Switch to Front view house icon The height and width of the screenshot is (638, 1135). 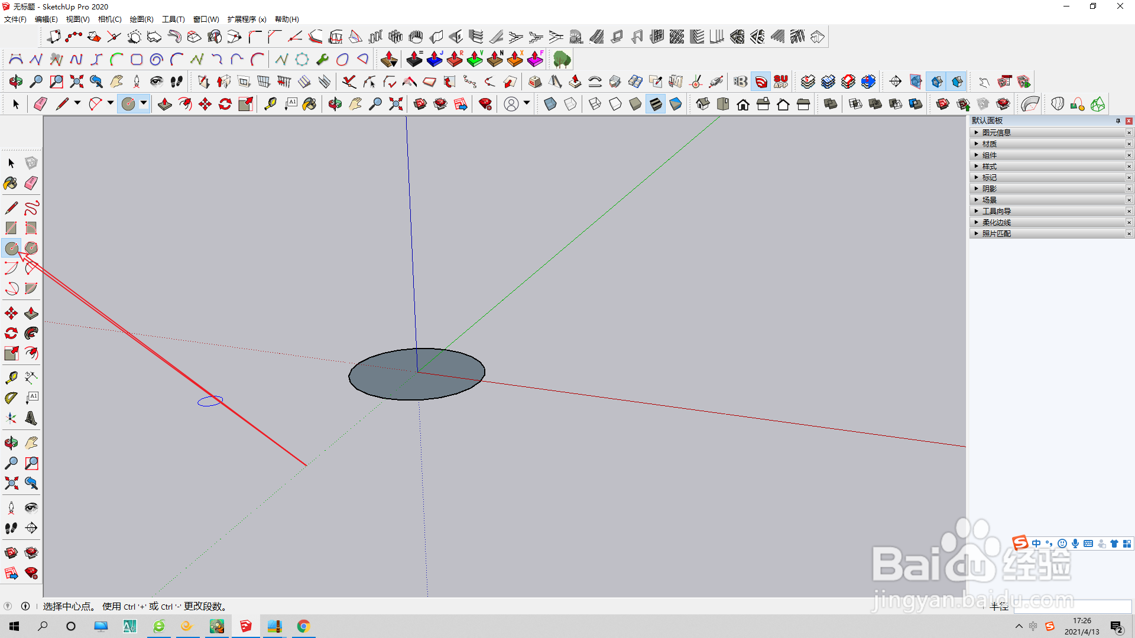(x=743, y=105)
